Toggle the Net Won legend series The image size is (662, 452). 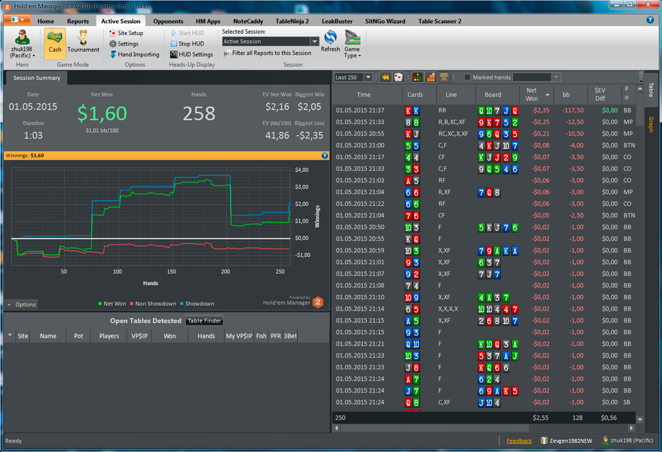(x=112, y=304)
